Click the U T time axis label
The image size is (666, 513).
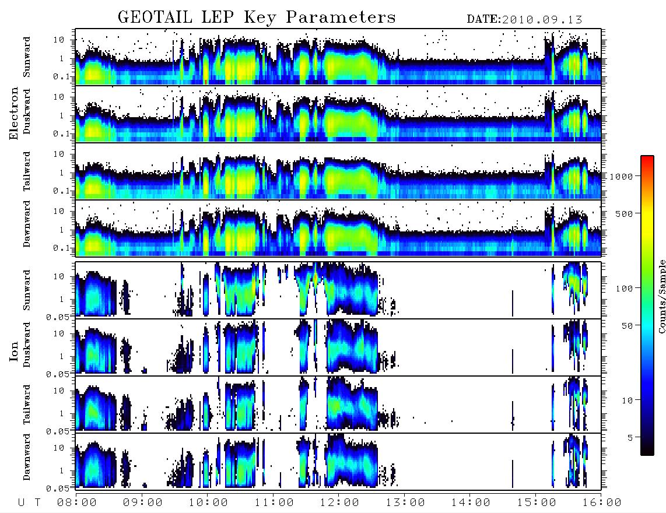click(x=29, y=503)
